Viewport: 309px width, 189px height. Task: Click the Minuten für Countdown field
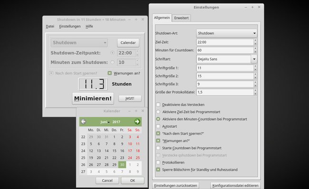pyautogui.click(x=225, y=50)
